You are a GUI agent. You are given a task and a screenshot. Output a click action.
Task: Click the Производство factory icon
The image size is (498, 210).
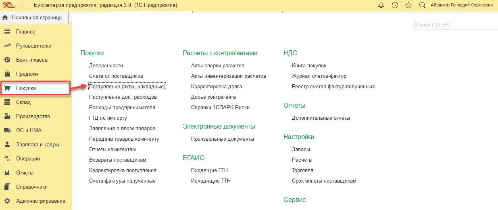click(x=7, y=116)
